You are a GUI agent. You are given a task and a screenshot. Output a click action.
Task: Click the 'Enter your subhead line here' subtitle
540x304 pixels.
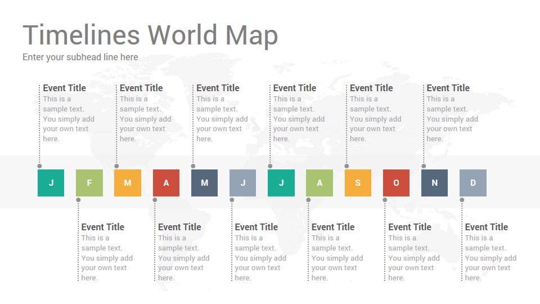80,57
